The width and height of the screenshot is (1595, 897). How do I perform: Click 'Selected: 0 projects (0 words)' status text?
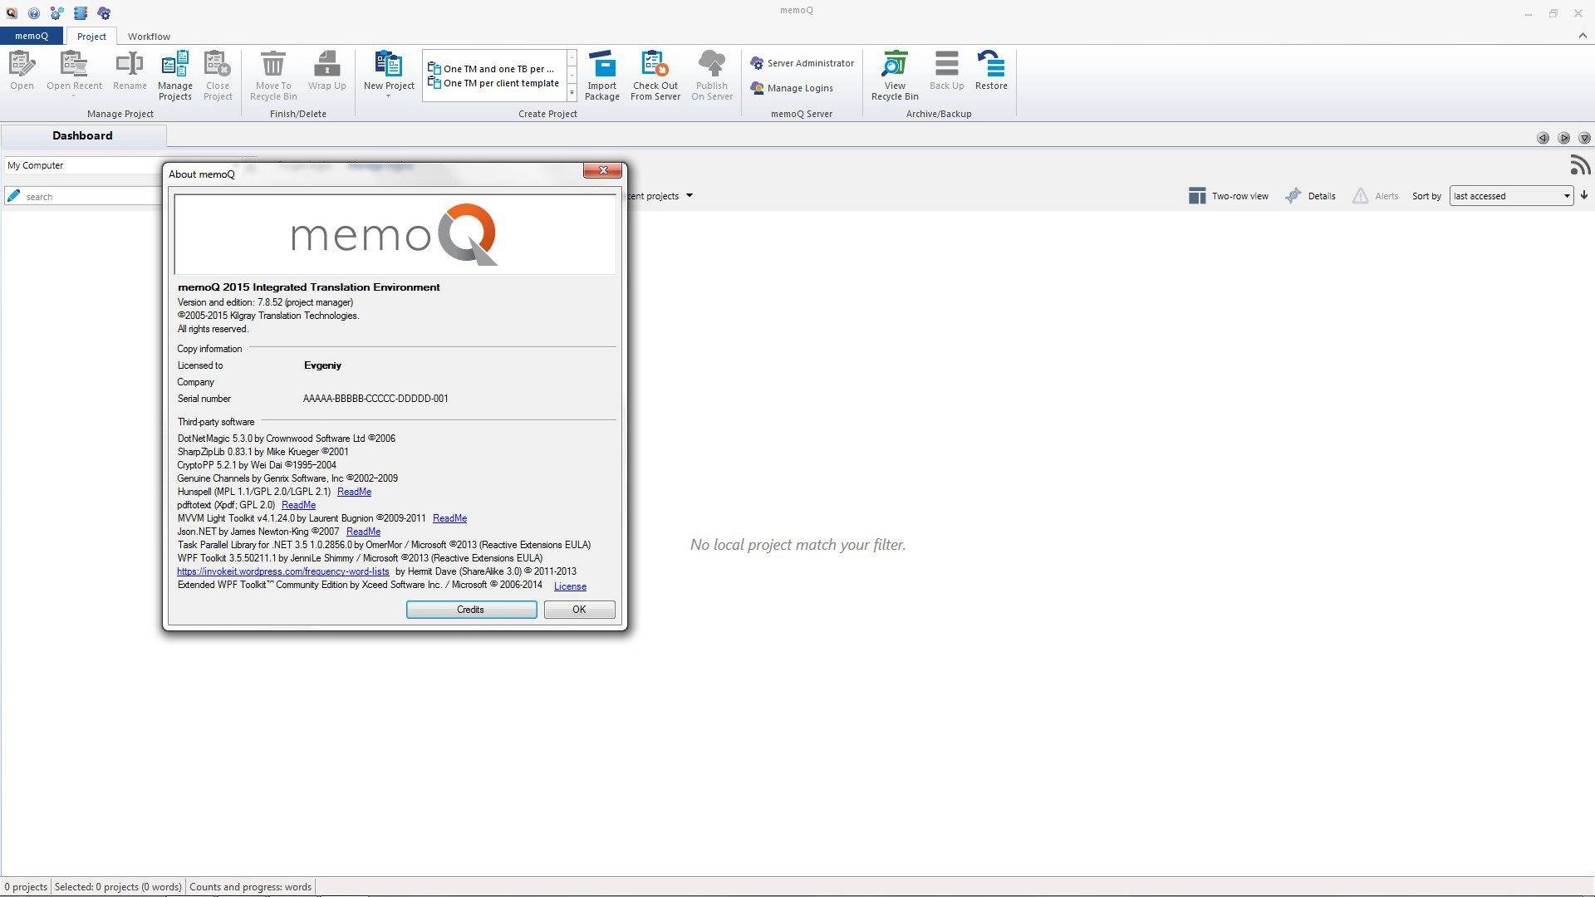coord(118,887)
